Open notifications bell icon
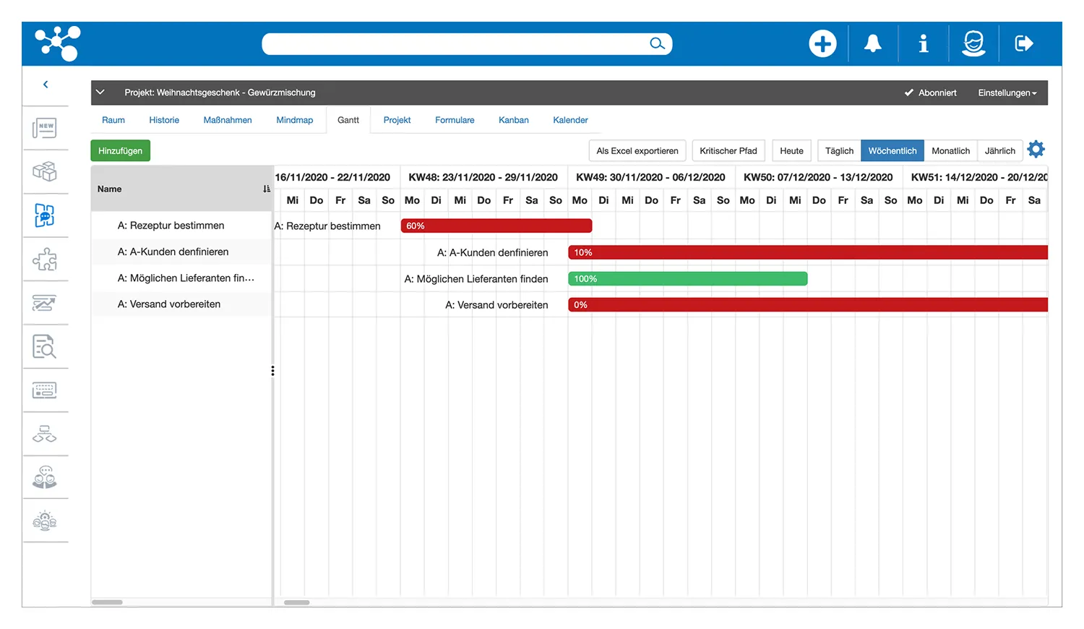The width and height of the screenshot is (1084, 629). pos(873,44)
